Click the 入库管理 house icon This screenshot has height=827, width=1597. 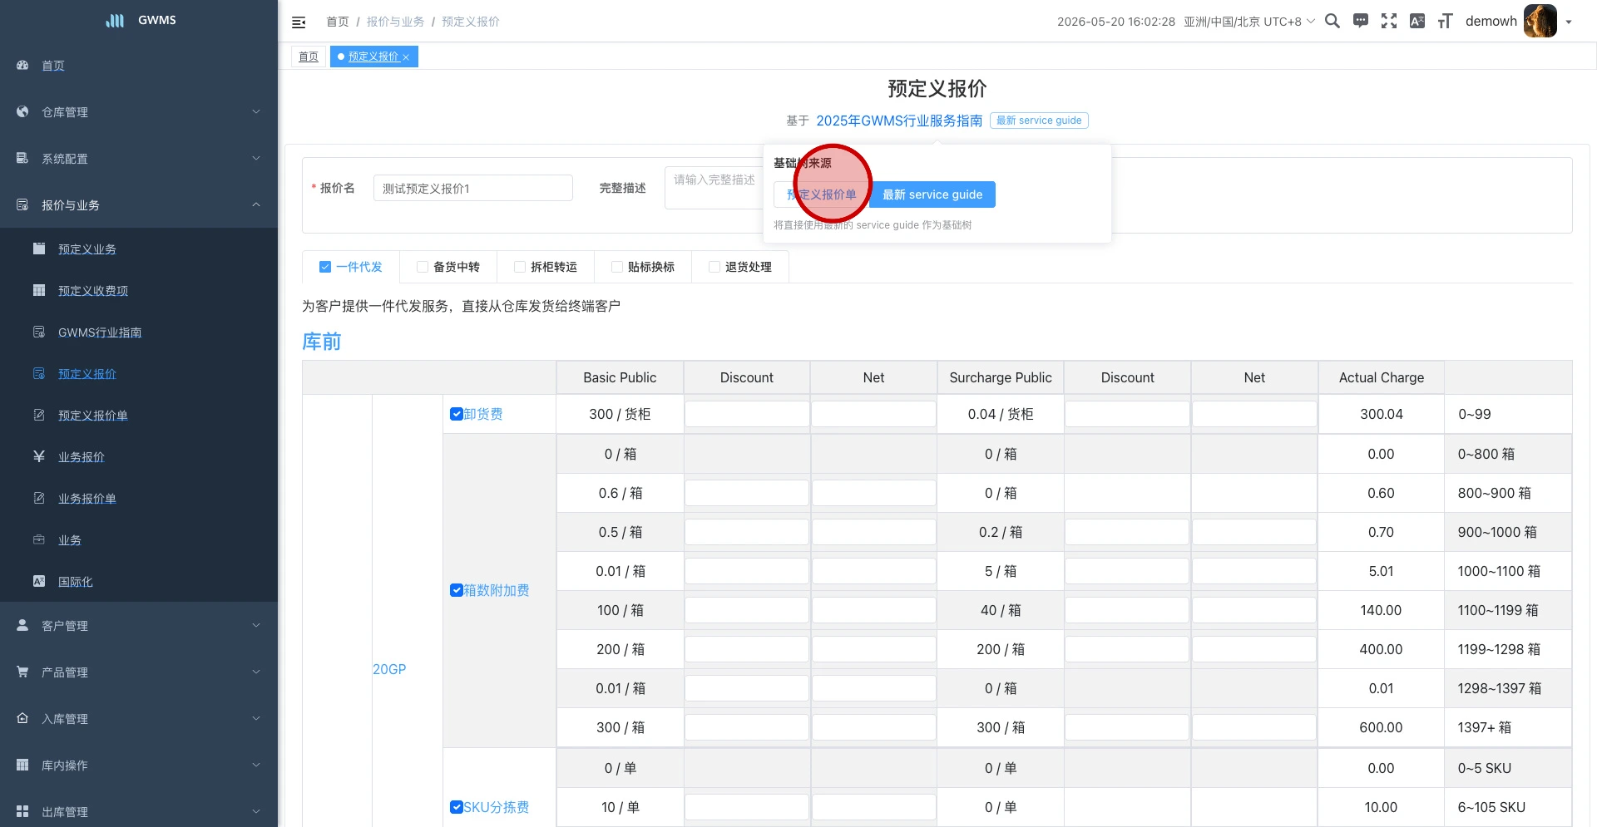pos(22,718)
